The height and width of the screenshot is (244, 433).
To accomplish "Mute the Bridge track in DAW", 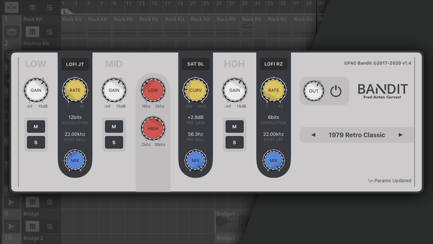I will point(32,226).
